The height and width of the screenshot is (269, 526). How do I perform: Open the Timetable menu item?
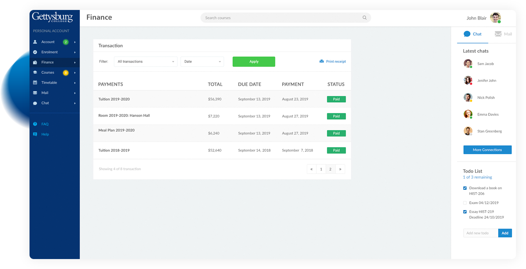tap(54, 83)
